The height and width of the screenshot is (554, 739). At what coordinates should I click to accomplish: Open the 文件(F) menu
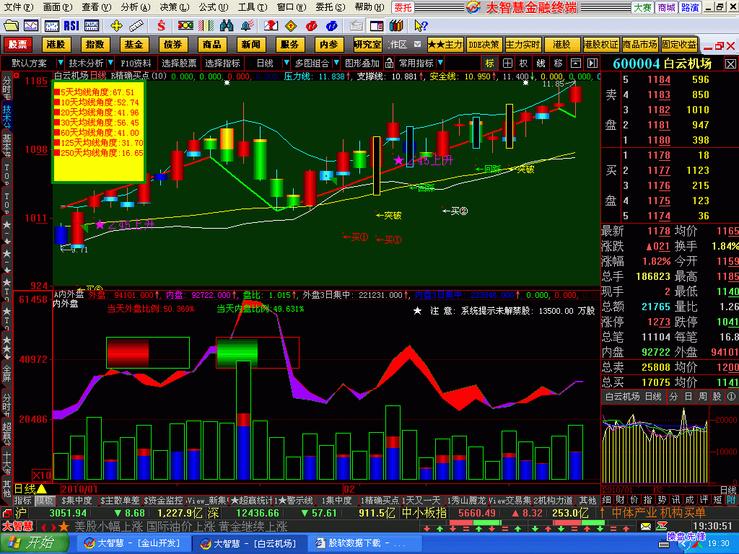18,7
